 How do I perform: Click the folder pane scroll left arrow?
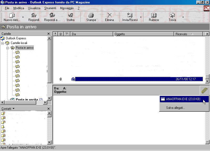2,103
